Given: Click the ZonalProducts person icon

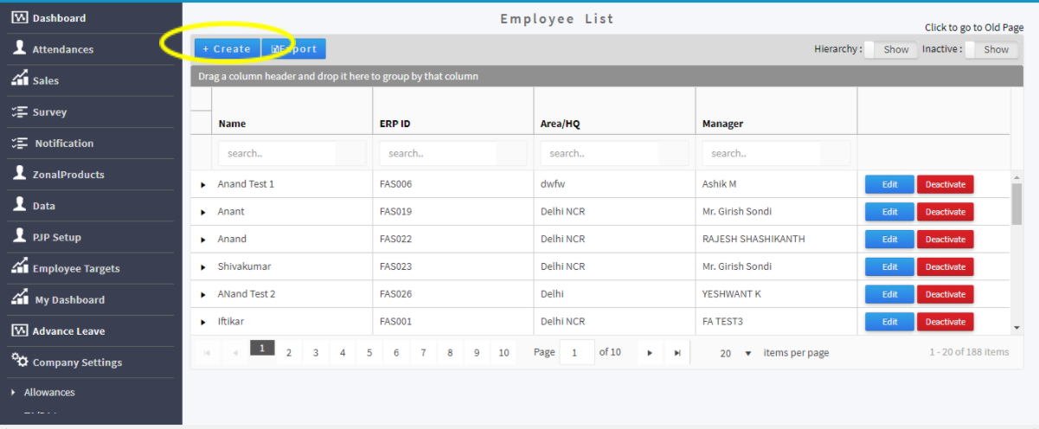Looking at the screenshot, I should pyautogui.click(x=19, y=174).
